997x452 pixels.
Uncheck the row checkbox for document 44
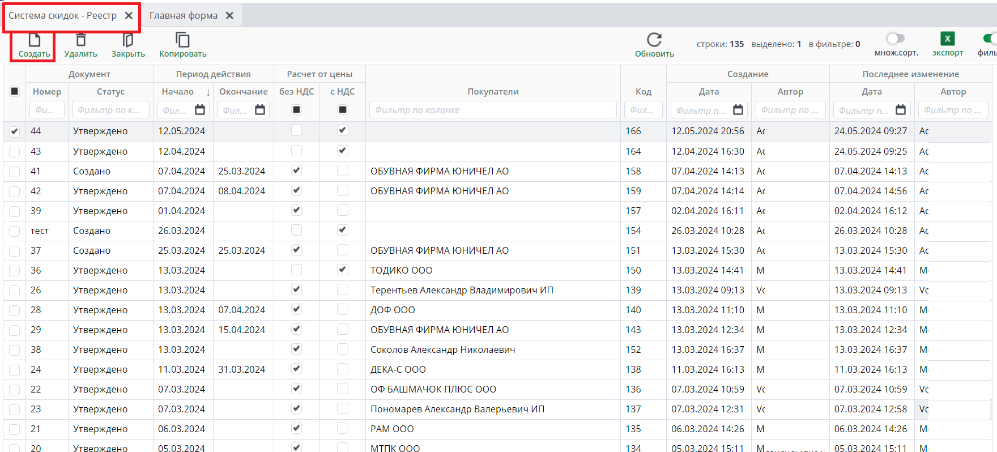pyautogui.click(x=15, y=131)
